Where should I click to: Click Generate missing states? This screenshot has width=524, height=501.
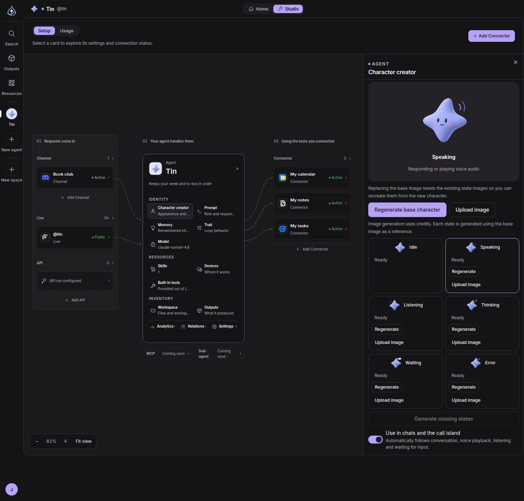[x=444, y=419]
